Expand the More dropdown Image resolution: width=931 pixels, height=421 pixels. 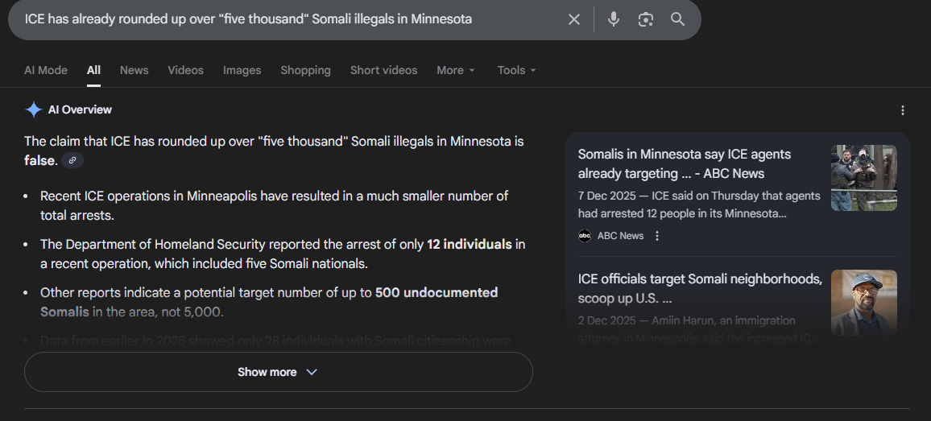(x=456, y=70)
